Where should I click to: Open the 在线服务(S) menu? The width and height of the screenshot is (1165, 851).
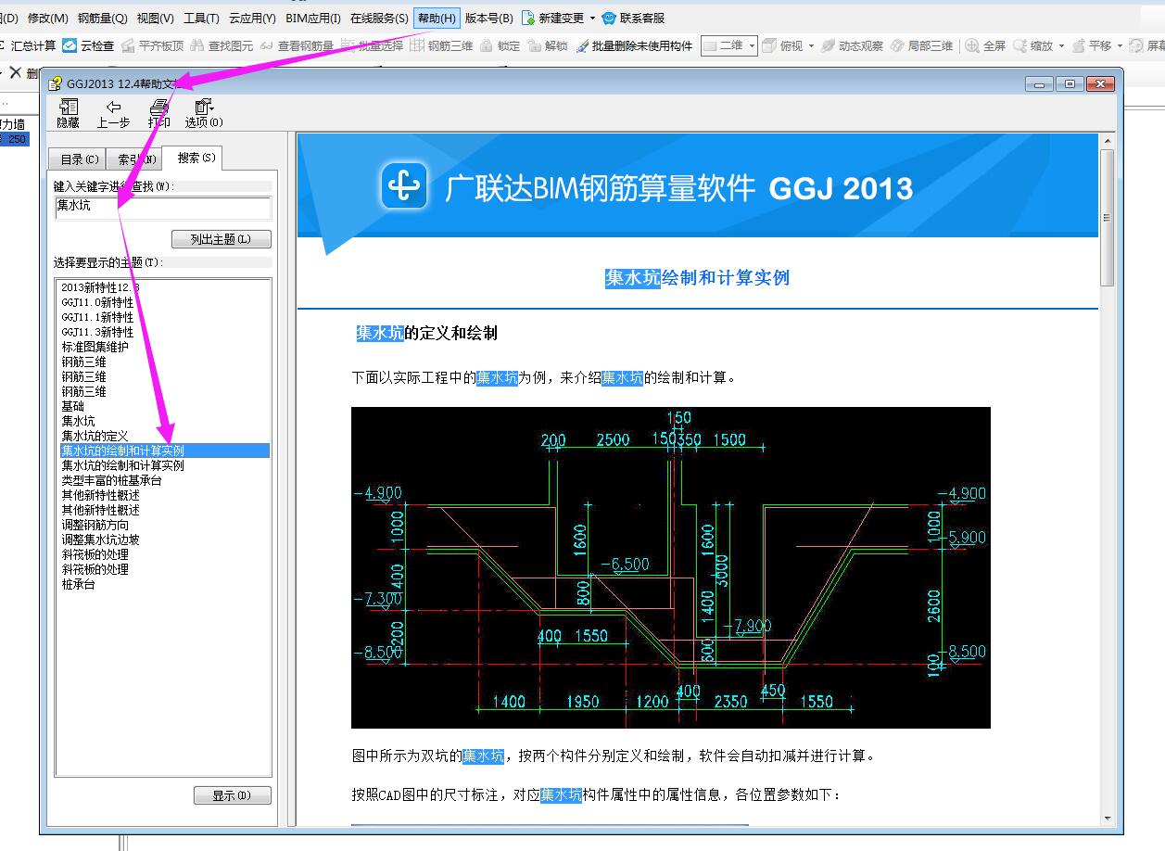379,18
